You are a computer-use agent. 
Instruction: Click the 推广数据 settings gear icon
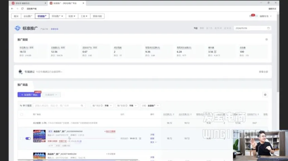(x=266, y=39)
